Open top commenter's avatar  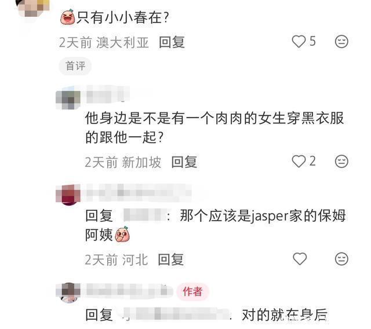click(x=32, y=8)
